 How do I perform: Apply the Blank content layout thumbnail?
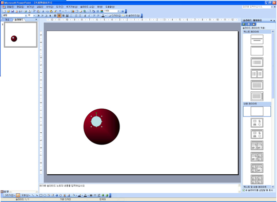point(257,111)
